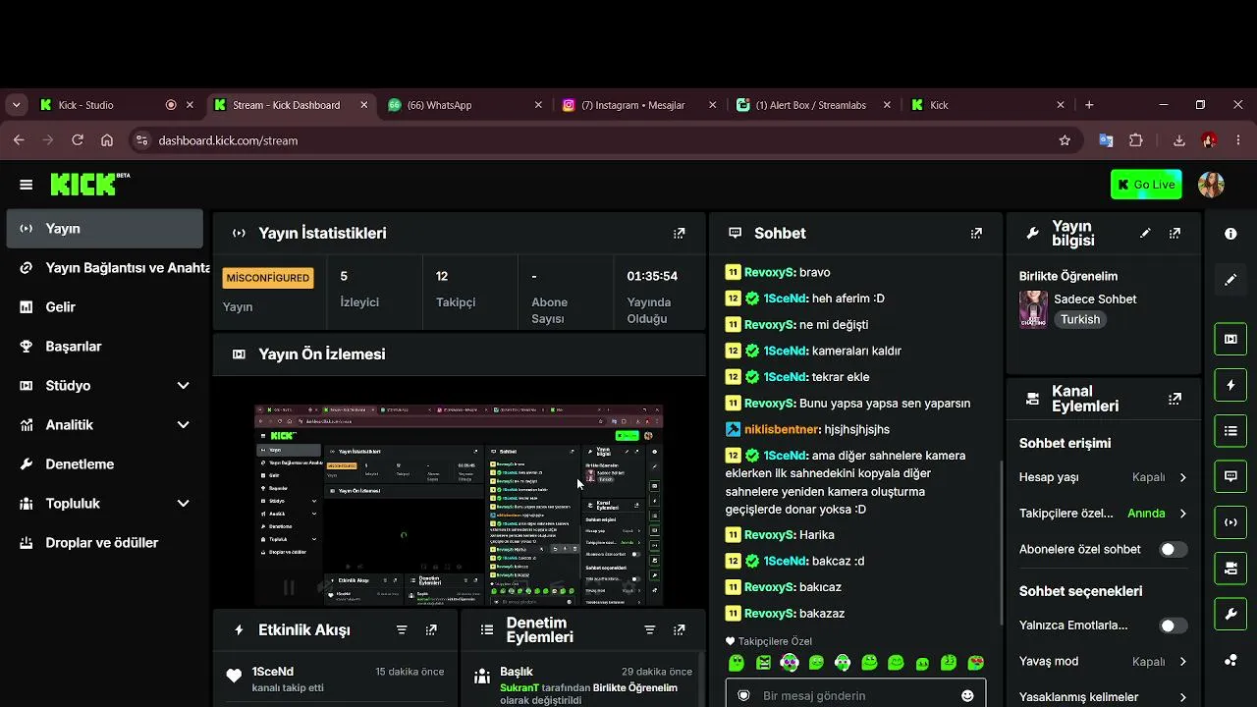Switch to the Instagram Mesajlar browser tab
Viewport: 1257px width, 707px height.
point(638,105)
